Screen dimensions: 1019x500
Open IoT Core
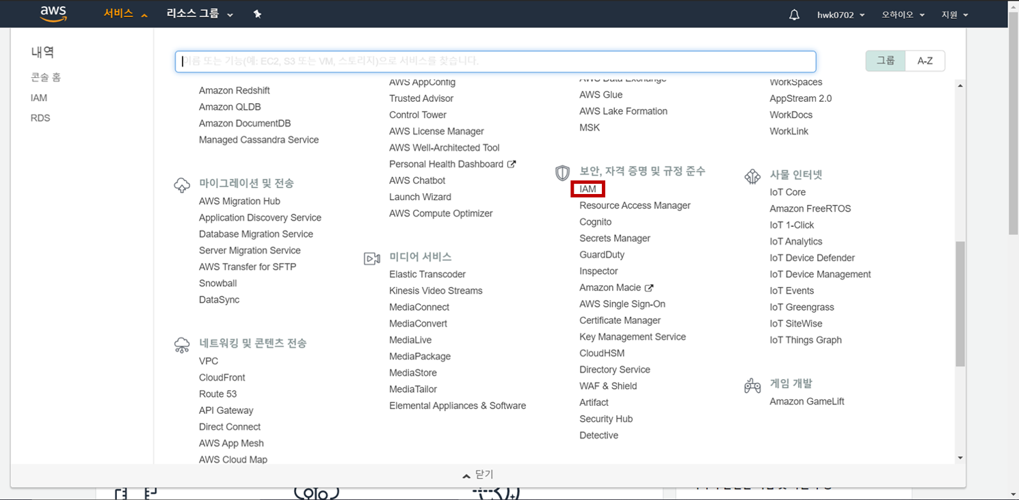[788, 192]
